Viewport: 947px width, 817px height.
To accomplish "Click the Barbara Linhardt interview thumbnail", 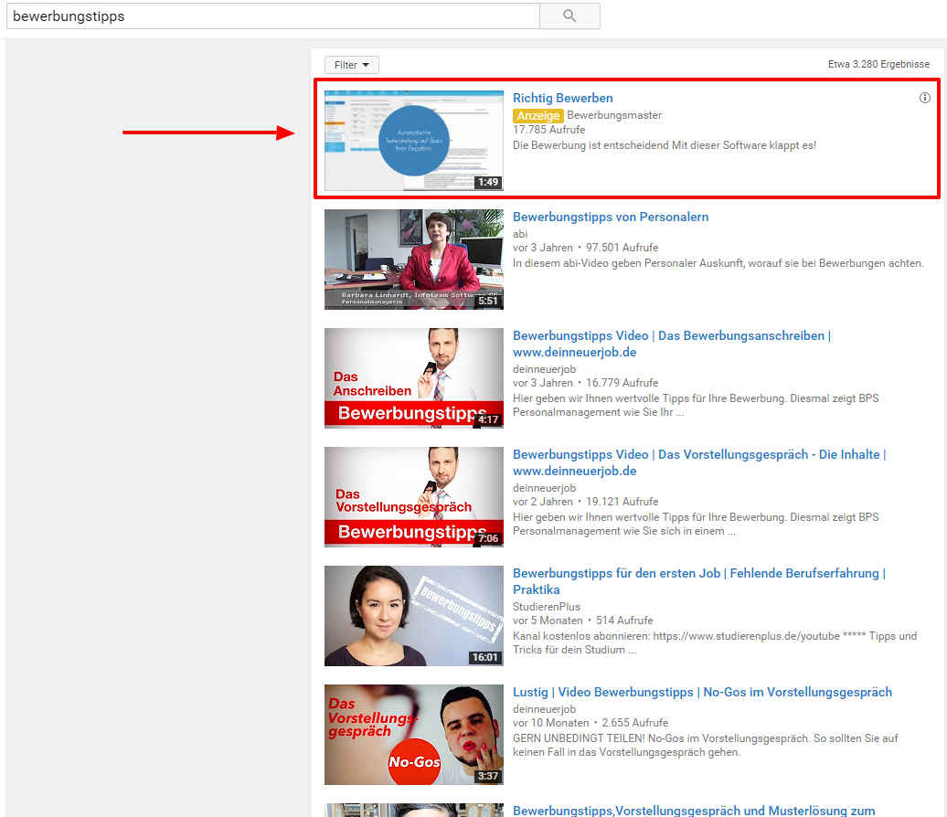I will (x=413, y=260).
